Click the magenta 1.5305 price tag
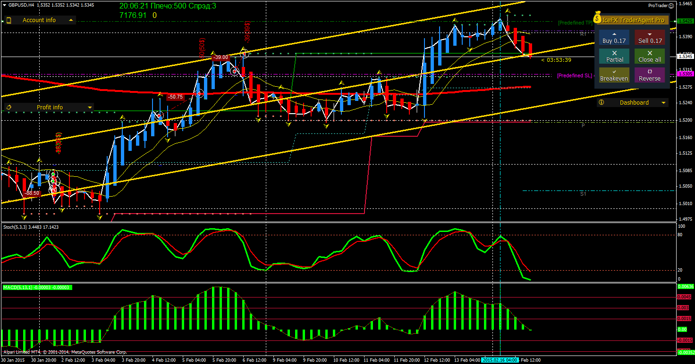695x364 pixels. (685, 74)
